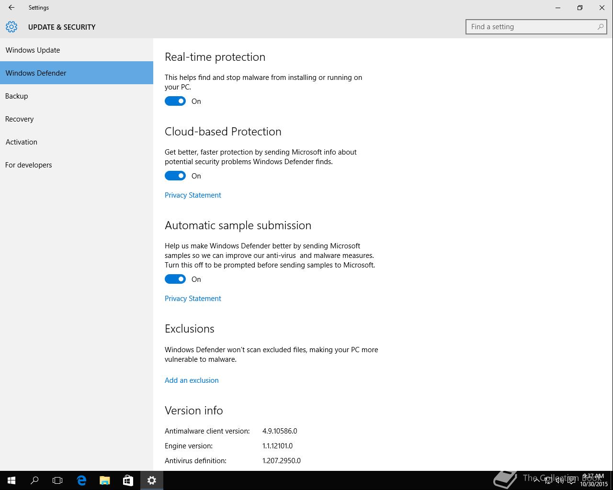
Task: Open Task View from taskbar
Action: click(57, 480)
